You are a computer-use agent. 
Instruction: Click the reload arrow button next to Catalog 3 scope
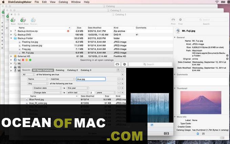click(118, 70)
